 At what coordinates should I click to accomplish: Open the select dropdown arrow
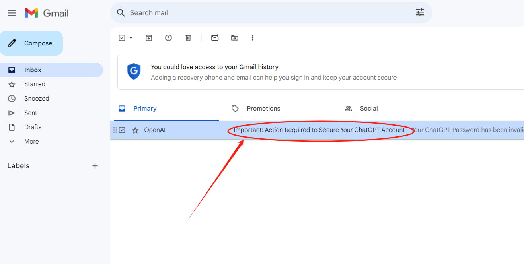[131, 38]
